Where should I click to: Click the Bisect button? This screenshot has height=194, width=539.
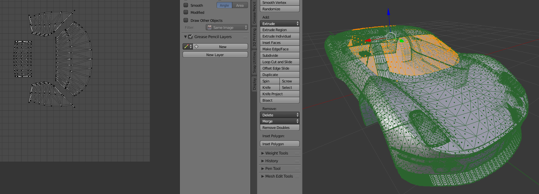click(279, 100)
